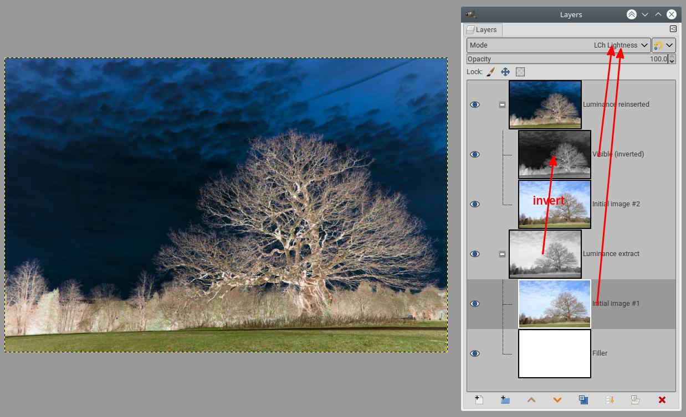
Task: Open the layer Mode dropdown
Action: [x=558, y=45]
